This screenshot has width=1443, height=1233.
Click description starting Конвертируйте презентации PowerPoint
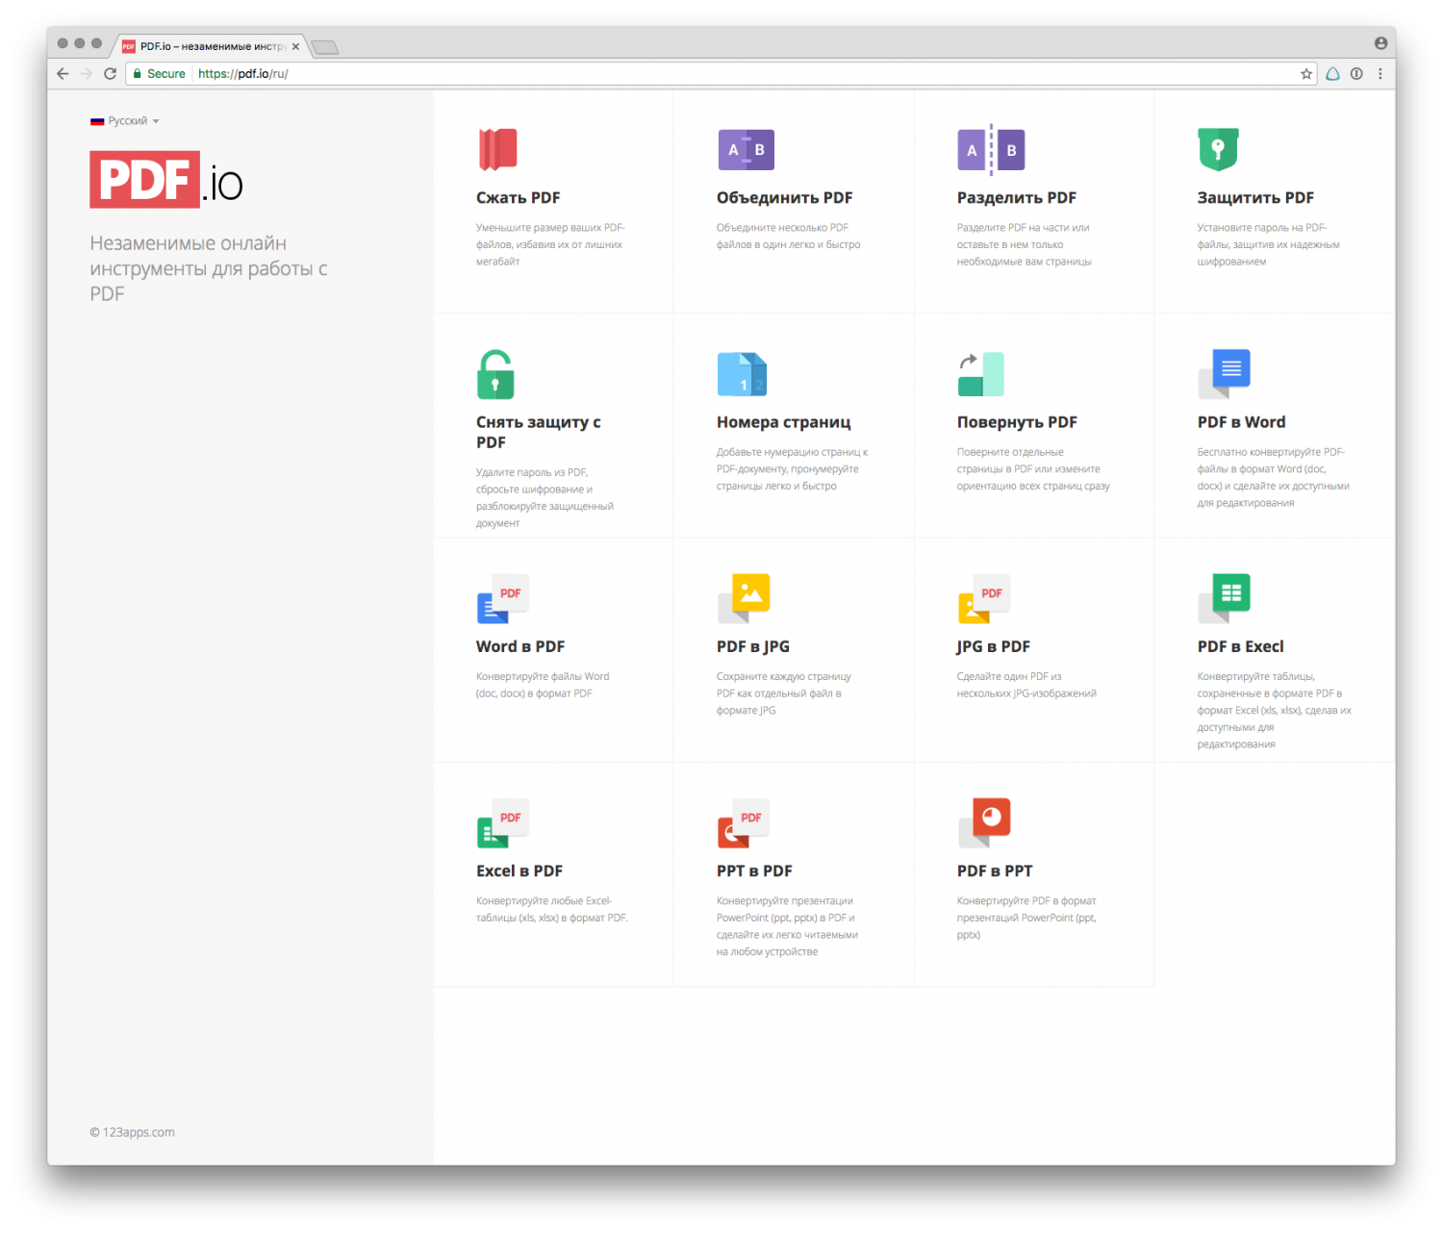point(787,926)
